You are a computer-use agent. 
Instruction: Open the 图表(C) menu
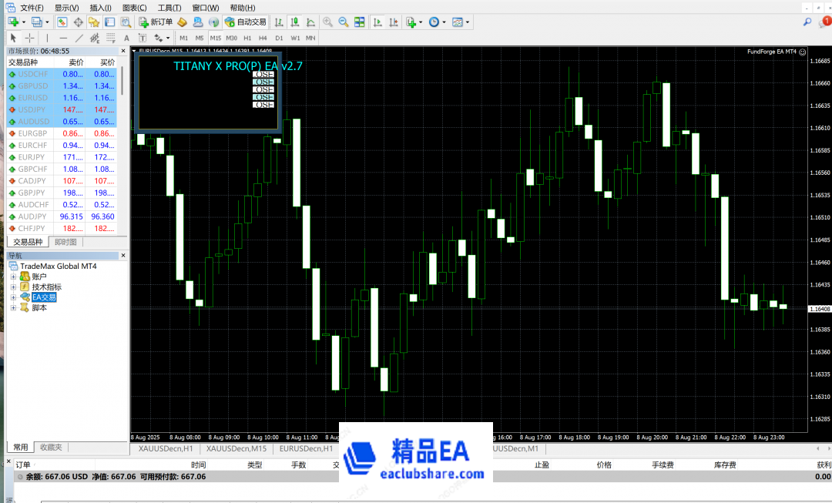(134, 8)
